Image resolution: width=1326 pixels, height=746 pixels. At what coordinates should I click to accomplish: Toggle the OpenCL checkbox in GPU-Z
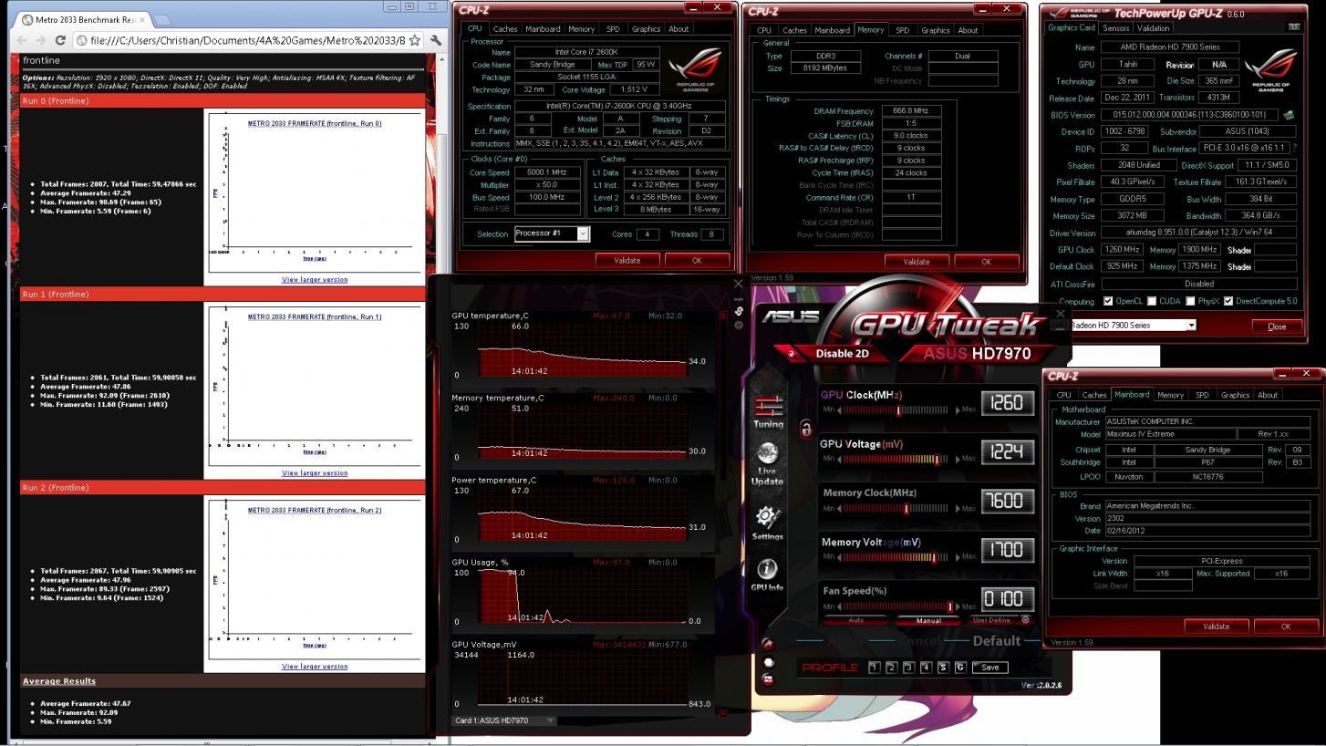pos(1108,301)
